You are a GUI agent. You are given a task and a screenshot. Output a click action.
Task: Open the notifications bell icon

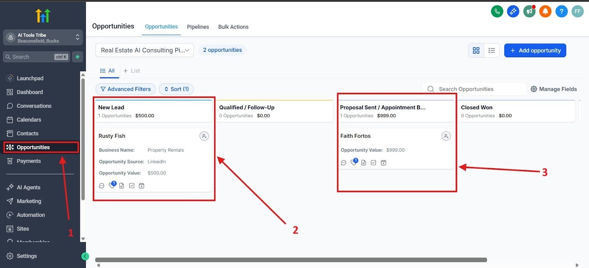pos(545,11)
